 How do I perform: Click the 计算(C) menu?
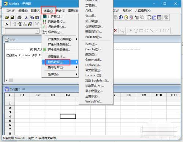pos(48,11)
